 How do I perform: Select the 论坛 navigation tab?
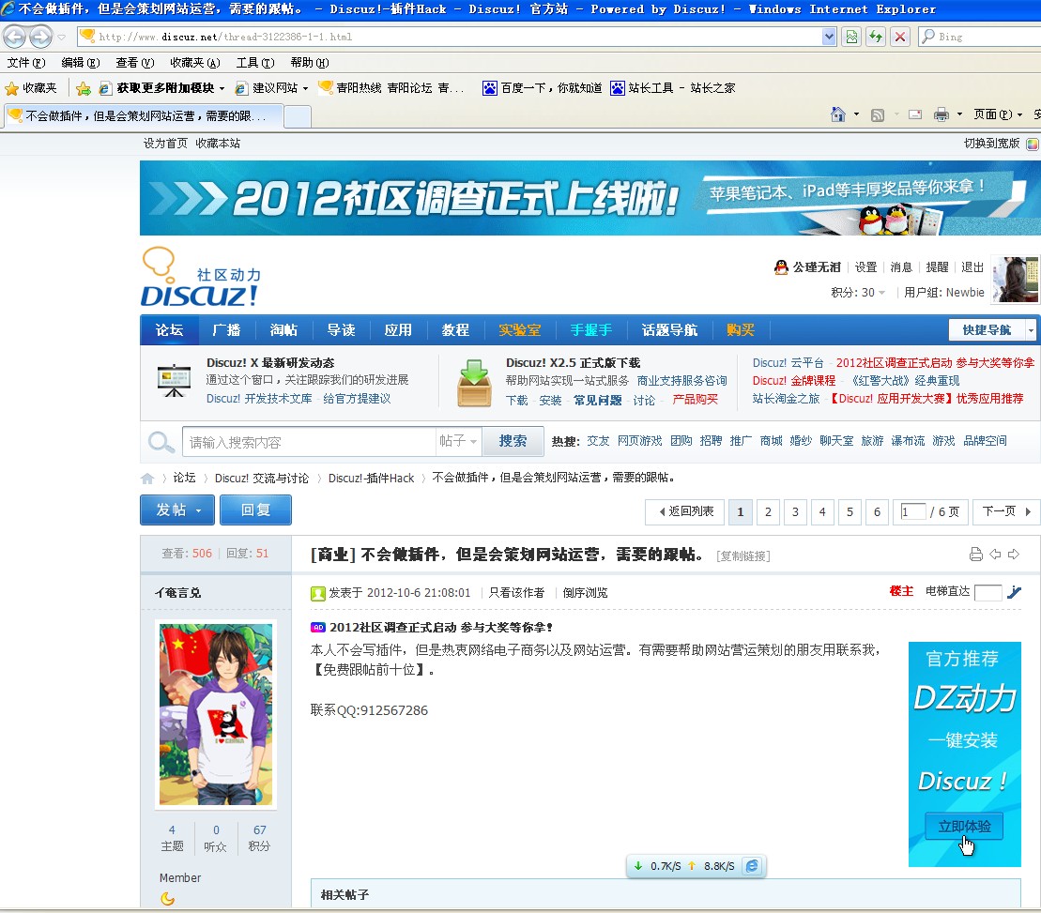(x=169, y=329)
